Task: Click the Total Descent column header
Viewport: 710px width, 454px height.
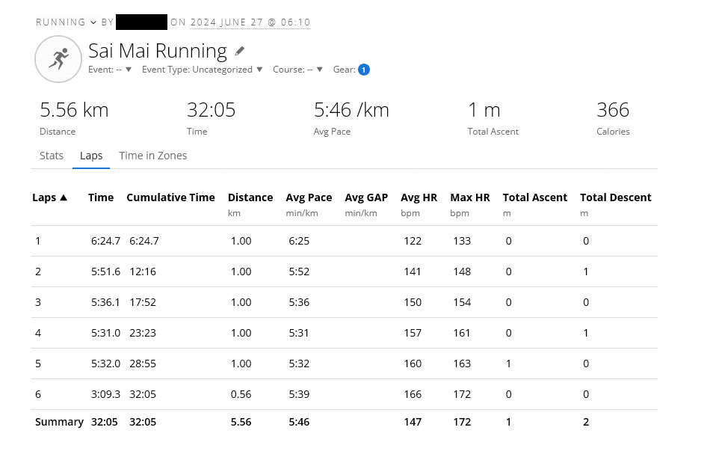Action: 615,197
